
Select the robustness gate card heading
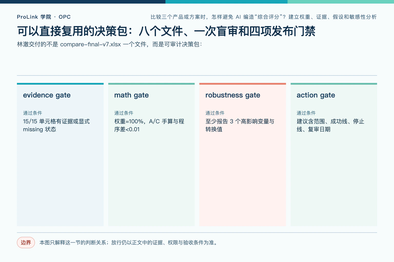tap(233, 95)
